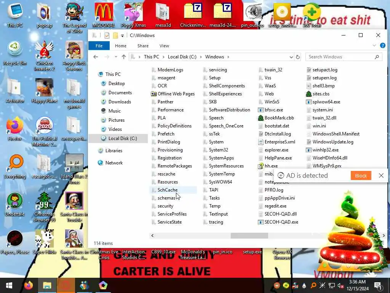
Task: Select the SchCache folder
Action: [168, 190]
